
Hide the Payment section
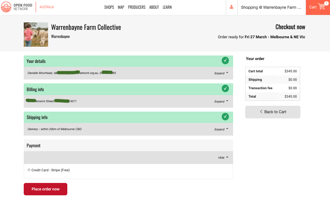(223, 157)
